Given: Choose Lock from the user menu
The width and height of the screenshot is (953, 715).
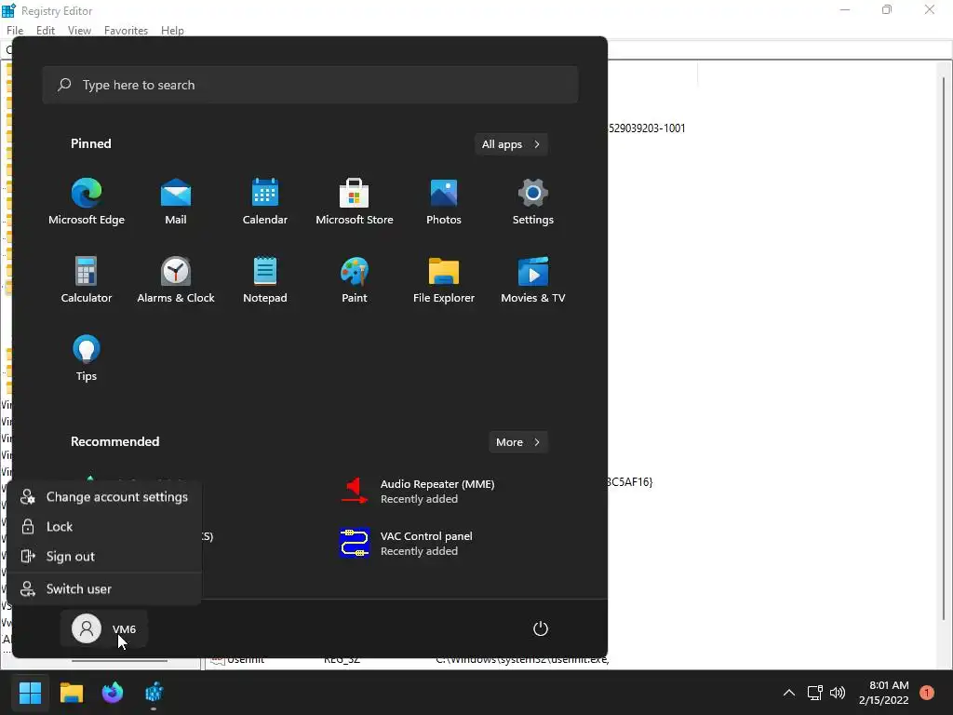Looking at the screenshot, I should [104, 527].
